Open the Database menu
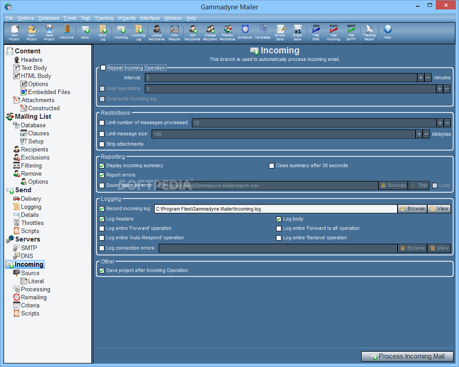The image size is (459, 367). point(49,18)
